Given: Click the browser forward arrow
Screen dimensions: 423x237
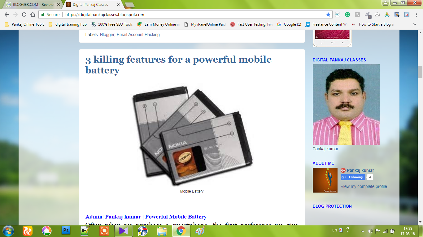Looking at the screenshot, I should pos(15,15).
